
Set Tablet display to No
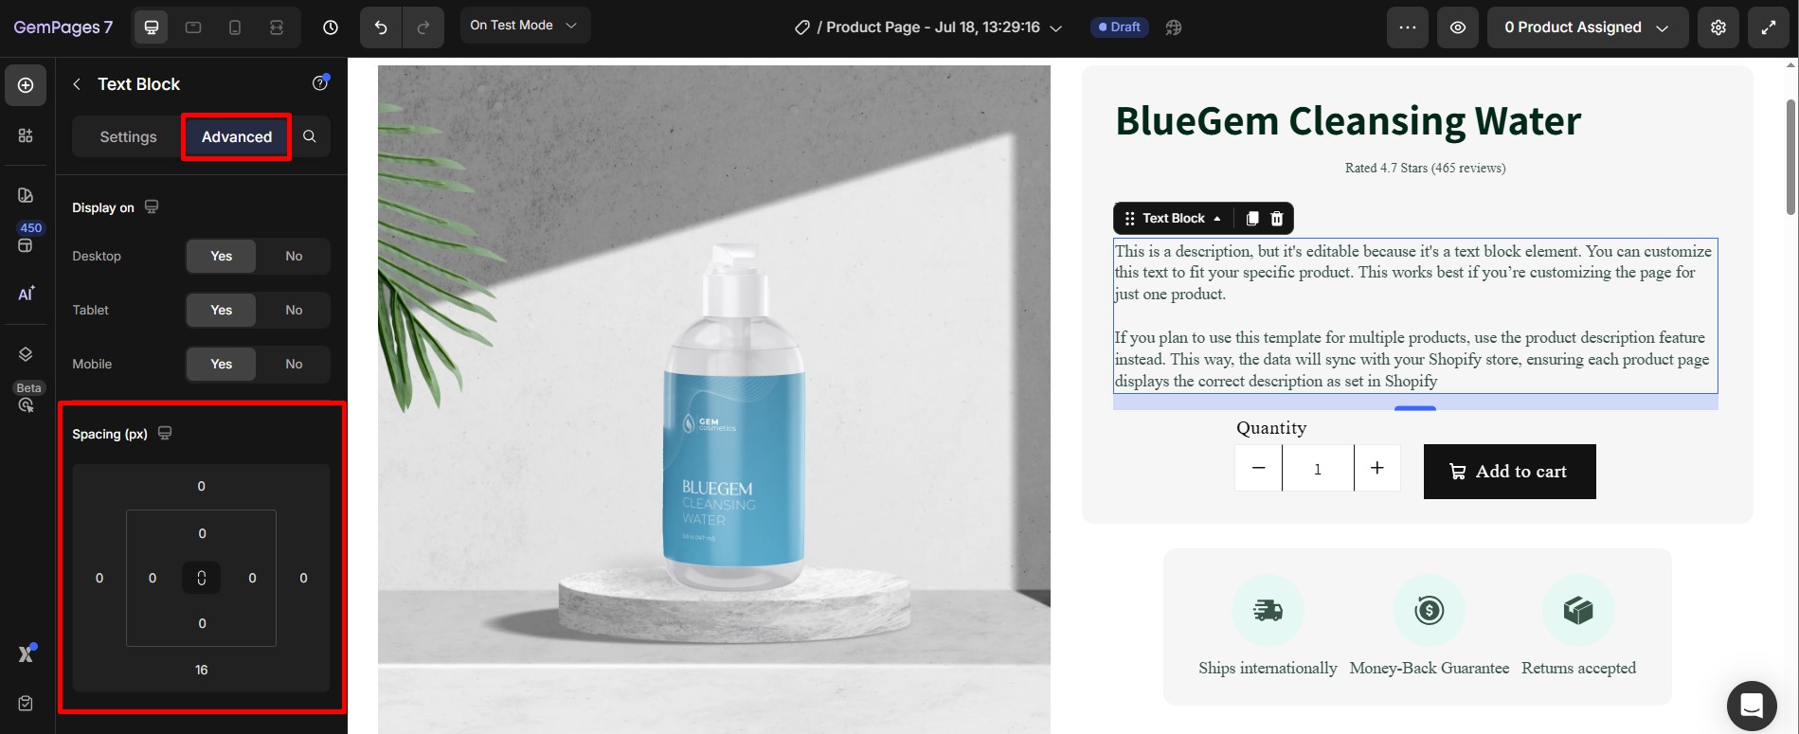click(294, 310)
